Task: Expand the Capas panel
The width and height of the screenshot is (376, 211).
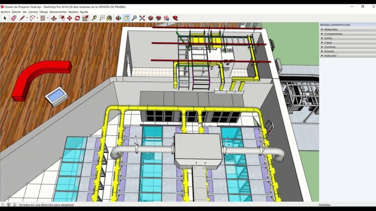Action: 328,42
